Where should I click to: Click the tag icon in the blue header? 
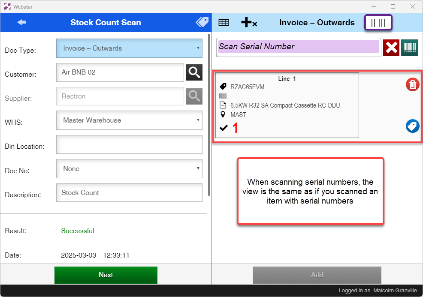202,22
